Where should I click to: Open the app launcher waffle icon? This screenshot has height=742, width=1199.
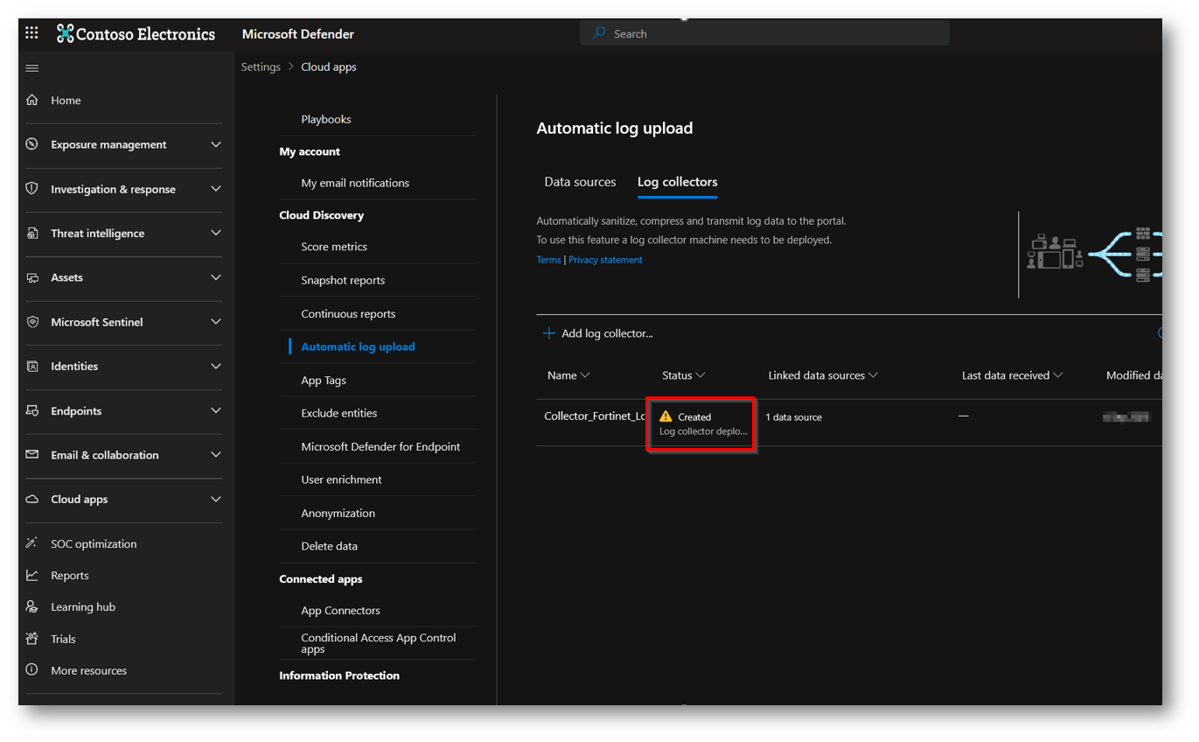tap(32, 33)
